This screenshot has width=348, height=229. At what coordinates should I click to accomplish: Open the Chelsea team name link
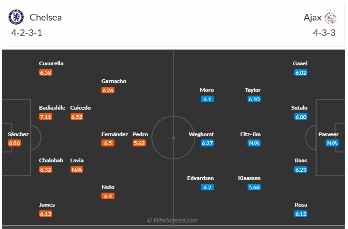[46, 18]
